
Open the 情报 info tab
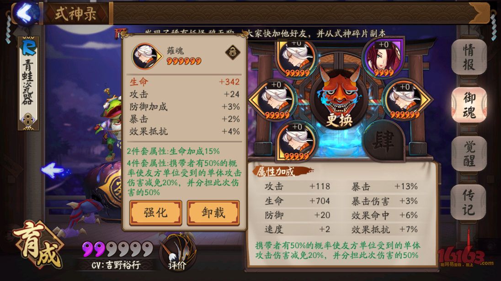point(469,57)
